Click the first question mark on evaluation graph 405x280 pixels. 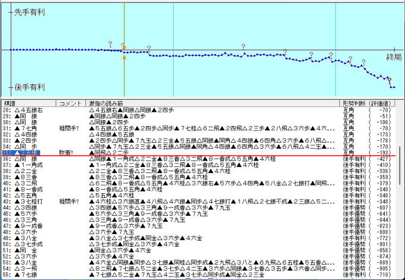[x=110, y=44]
